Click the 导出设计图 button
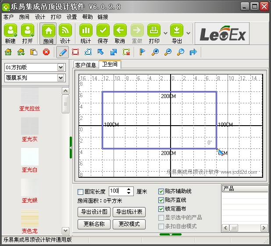271x246 pixels. [94, 212]
